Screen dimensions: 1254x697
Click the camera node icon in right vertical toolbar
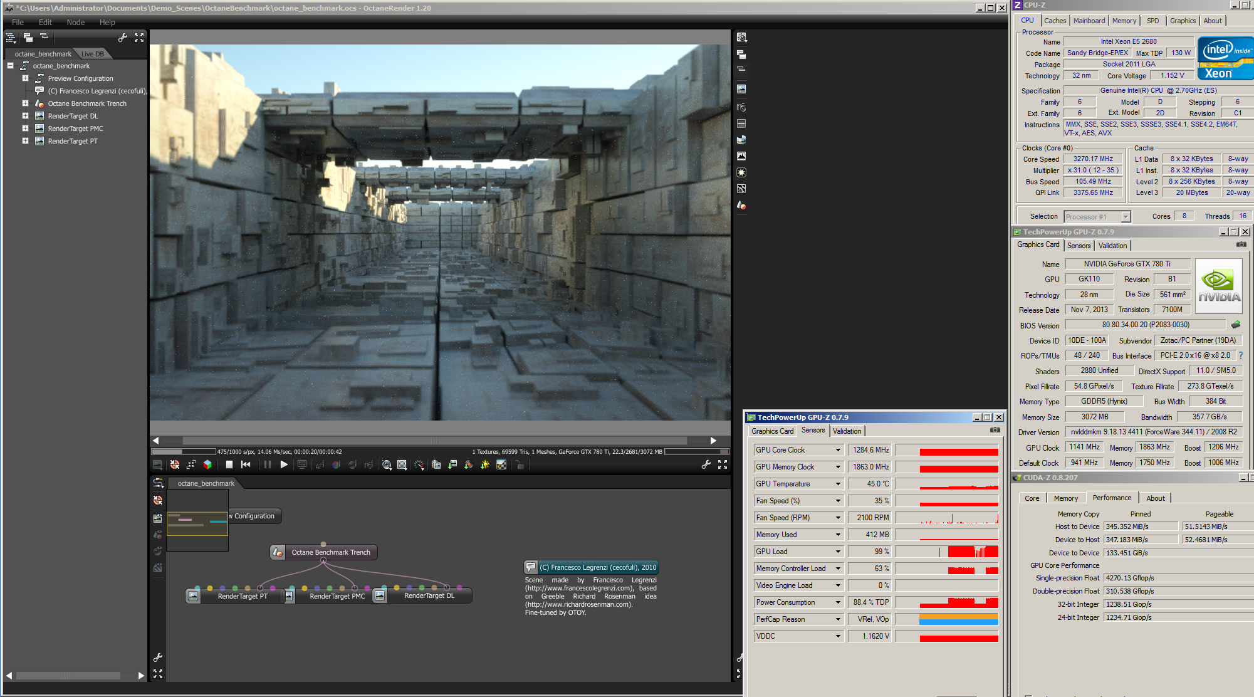(741, 107)
